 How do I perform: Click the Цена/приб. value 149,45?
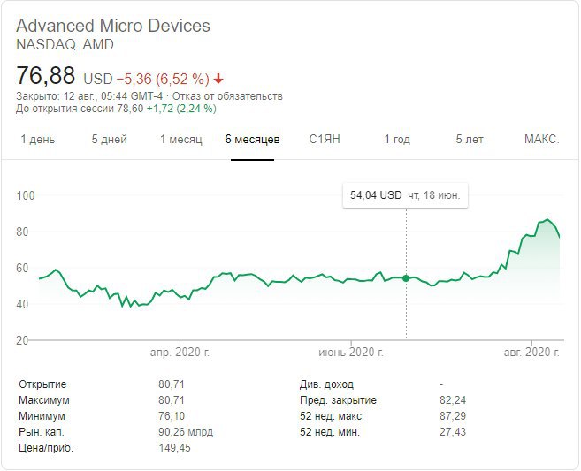[x=174, y=448]
